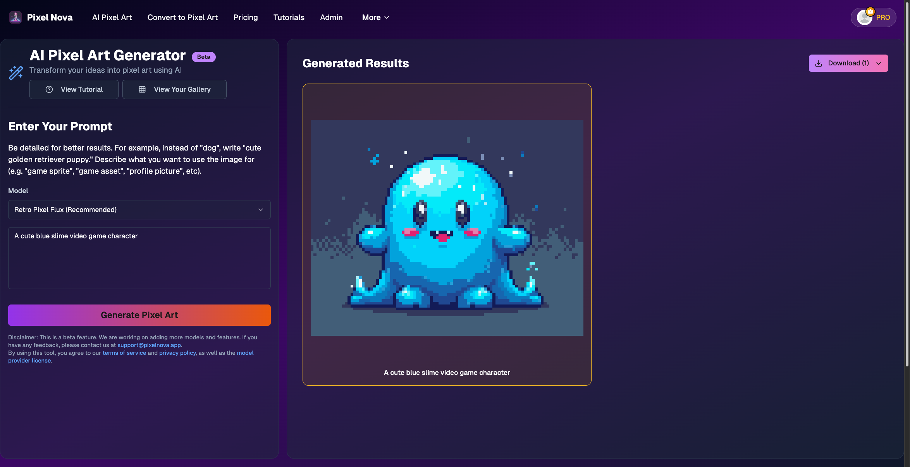Click the Pixel Nova logo icon
This screenshot has height=467, width=910.
(x=15, y=17)
